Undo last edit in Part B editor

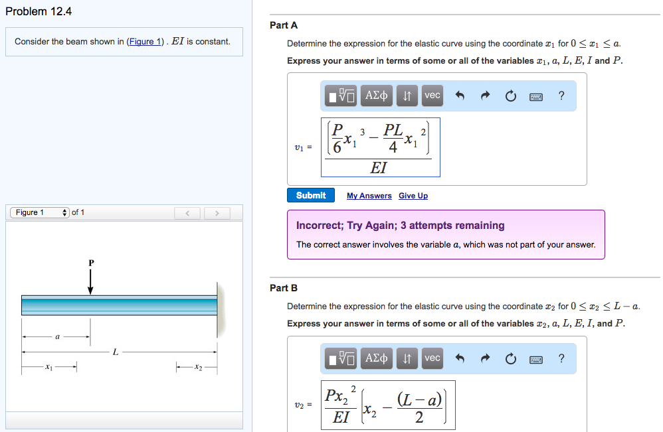point(460,358)
